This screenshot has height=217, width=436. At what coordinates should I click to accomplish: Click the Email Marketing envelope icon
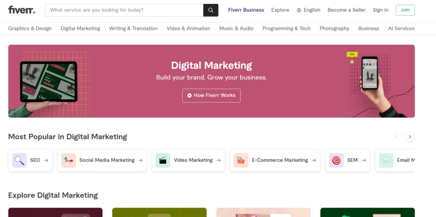(386, 160)
